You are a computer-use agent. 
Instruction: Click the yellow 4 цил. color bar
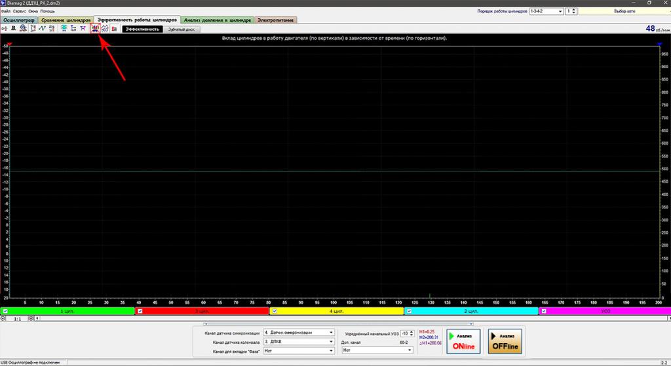[336, 311]
